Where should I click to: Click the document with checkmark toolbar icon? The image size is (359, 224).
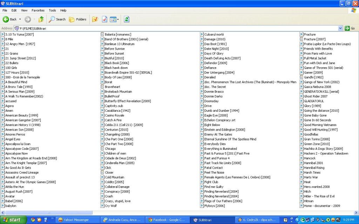(104, 19)
